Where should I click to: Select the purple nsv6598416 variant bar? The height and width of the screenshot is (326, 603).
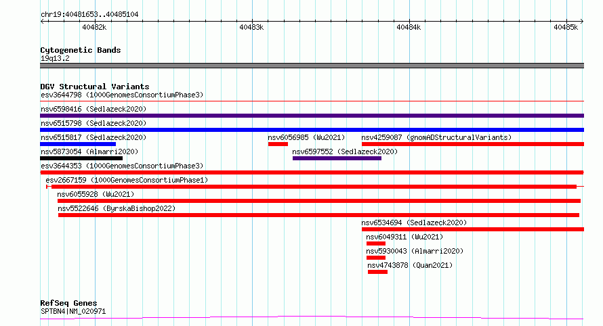click(x=312, y=116)
